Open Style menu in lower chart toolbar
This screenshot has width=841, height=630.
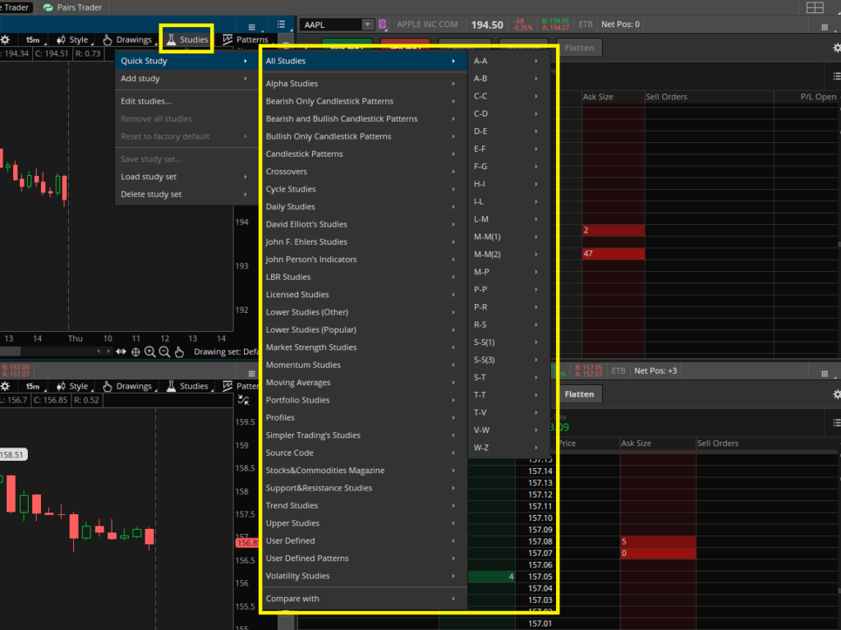(x=72, y=386)
